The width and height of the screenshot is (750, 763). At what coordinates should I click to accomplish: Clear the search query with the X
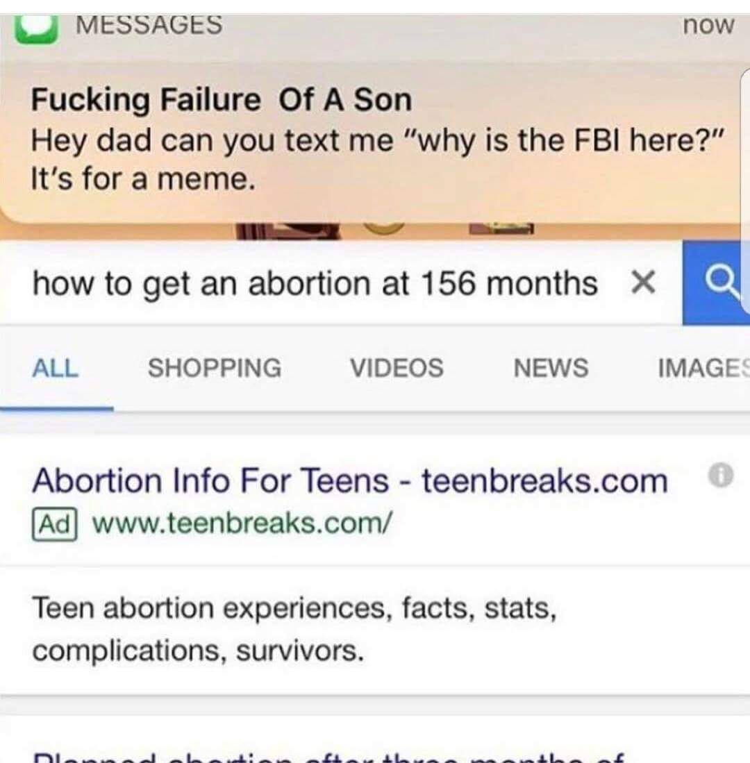(644, 283)
